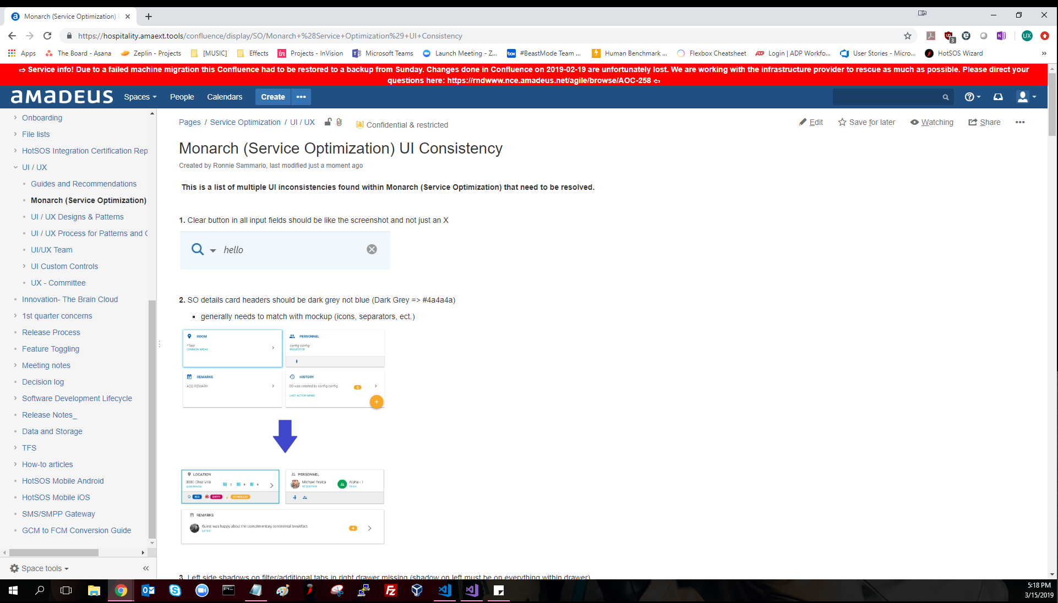Open the Spaces dropdown menu

tap(140, 97)
